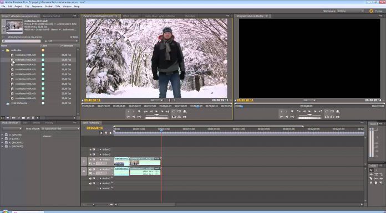The height and width of the screenshot is (213, 386).
Task: Click Extract button in Program monitor
Action: tap(332, 117)
